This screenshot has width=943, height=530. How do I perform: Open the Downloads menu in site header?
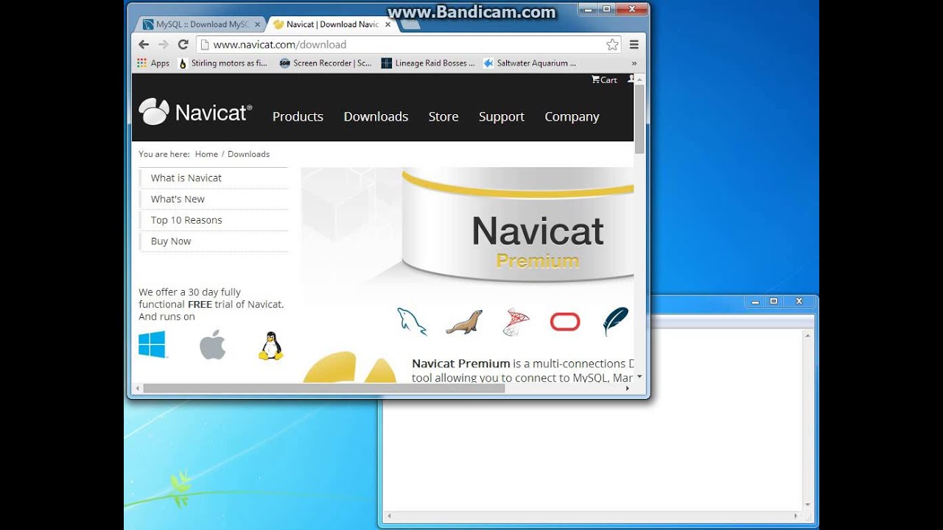point(376,116)
